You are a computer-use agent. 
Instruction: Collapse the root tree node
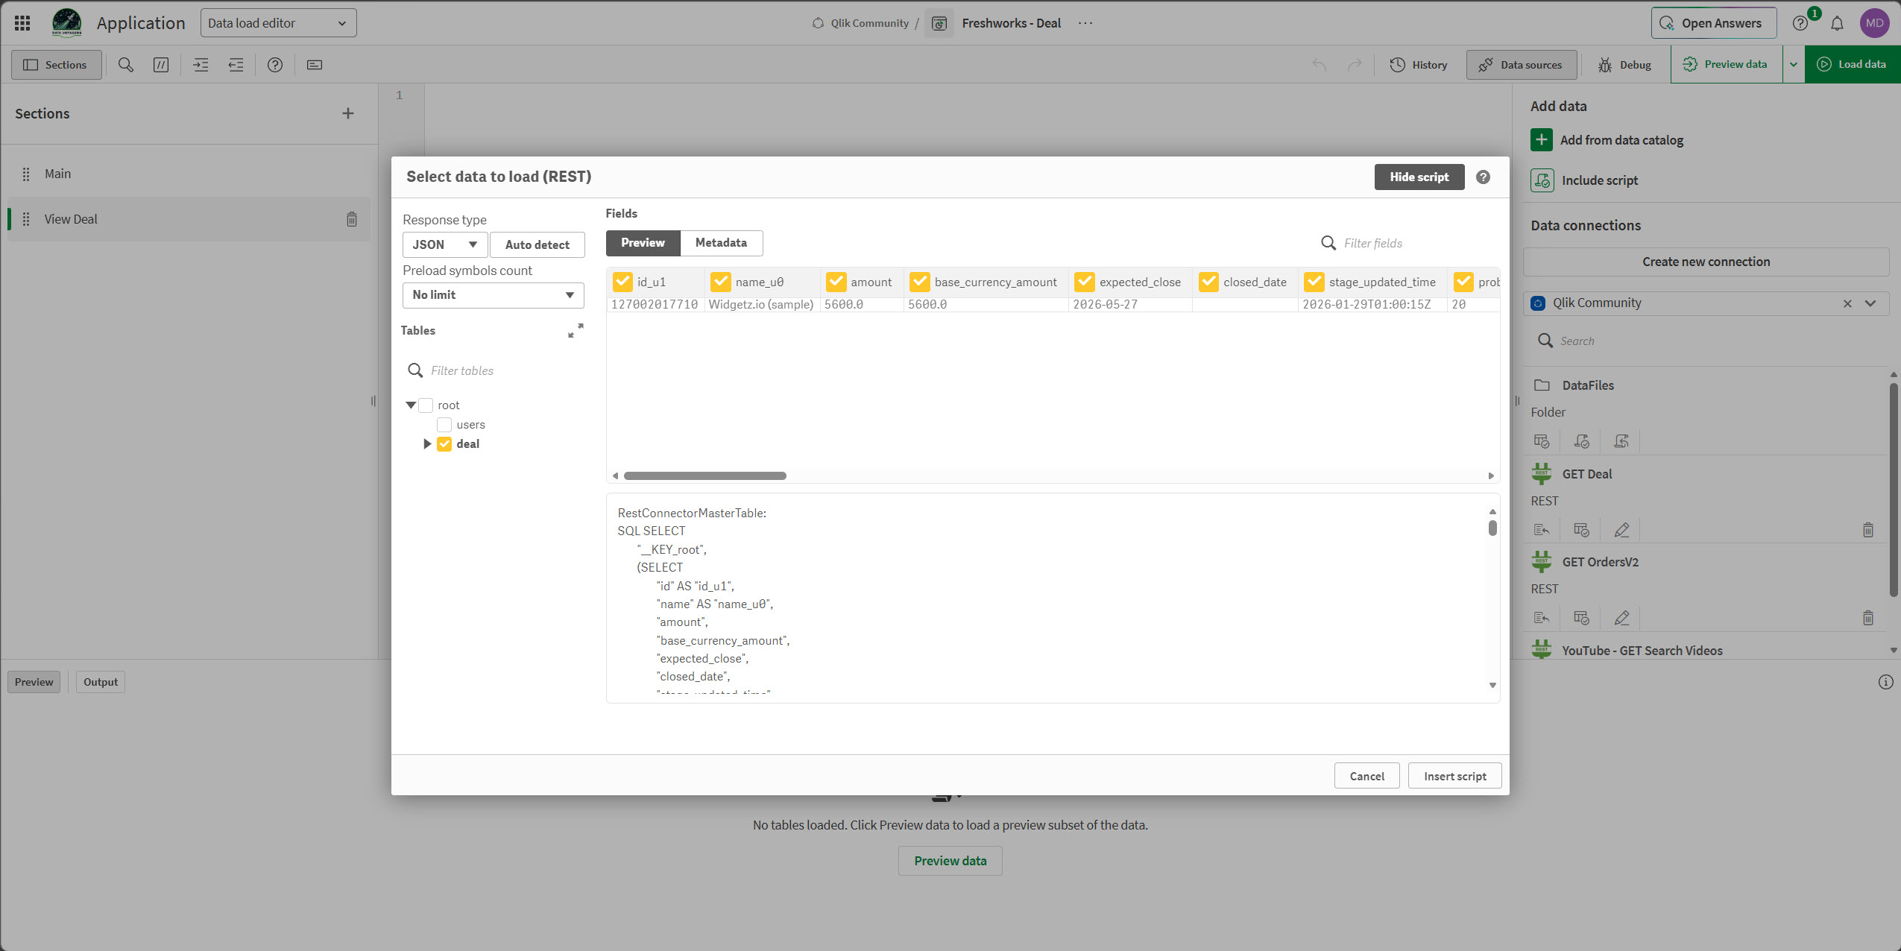click(x=411, y=405)
